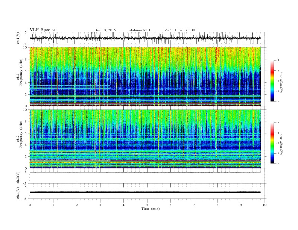Select the log(PSD) label beside ch.2 color bar
298x230 pixels.
click(282, 144)
